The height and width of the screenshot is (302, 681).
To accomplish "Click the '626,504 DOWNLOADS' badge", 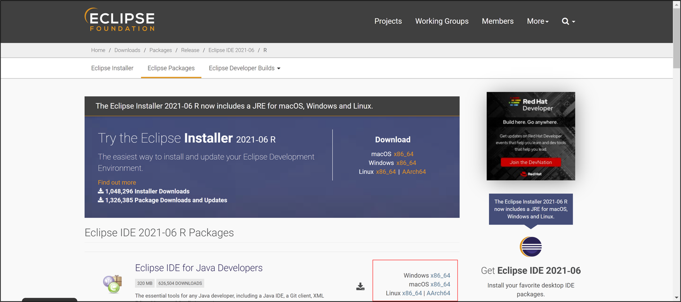I will [180, 283].
